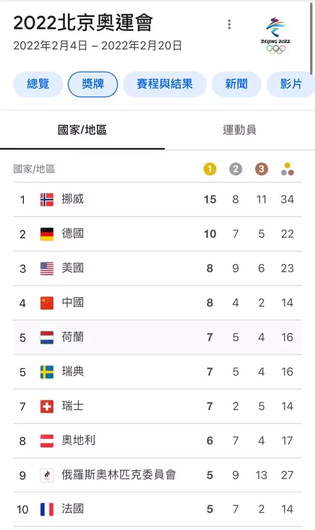Open the three-dot more options menu
Screen dimensions: 315x530
point(229,24)
